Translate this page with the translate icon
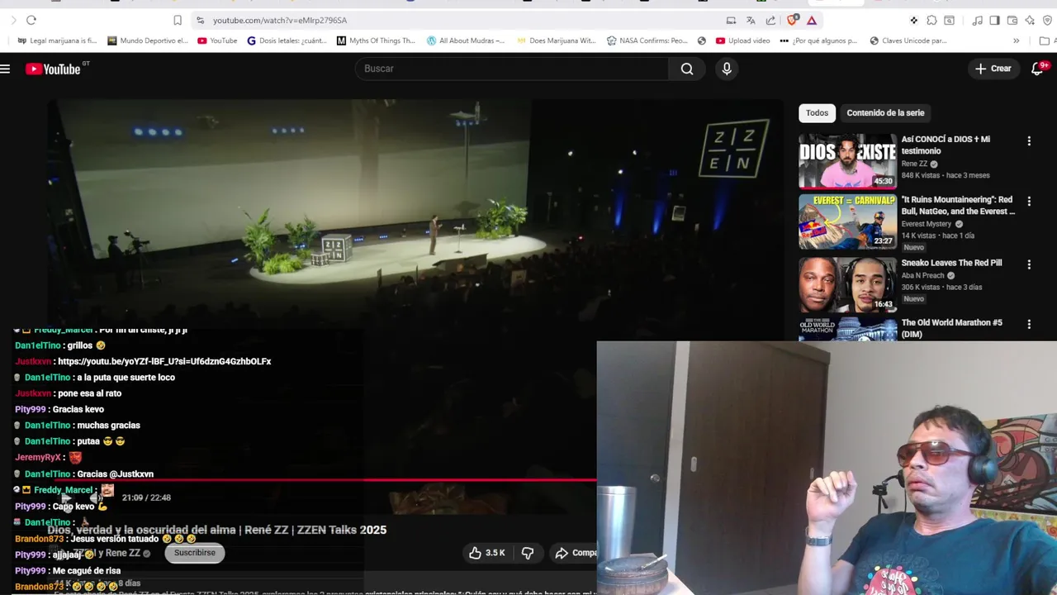The height and width of the screenshot is (595, 1057). tap(751, 20)
